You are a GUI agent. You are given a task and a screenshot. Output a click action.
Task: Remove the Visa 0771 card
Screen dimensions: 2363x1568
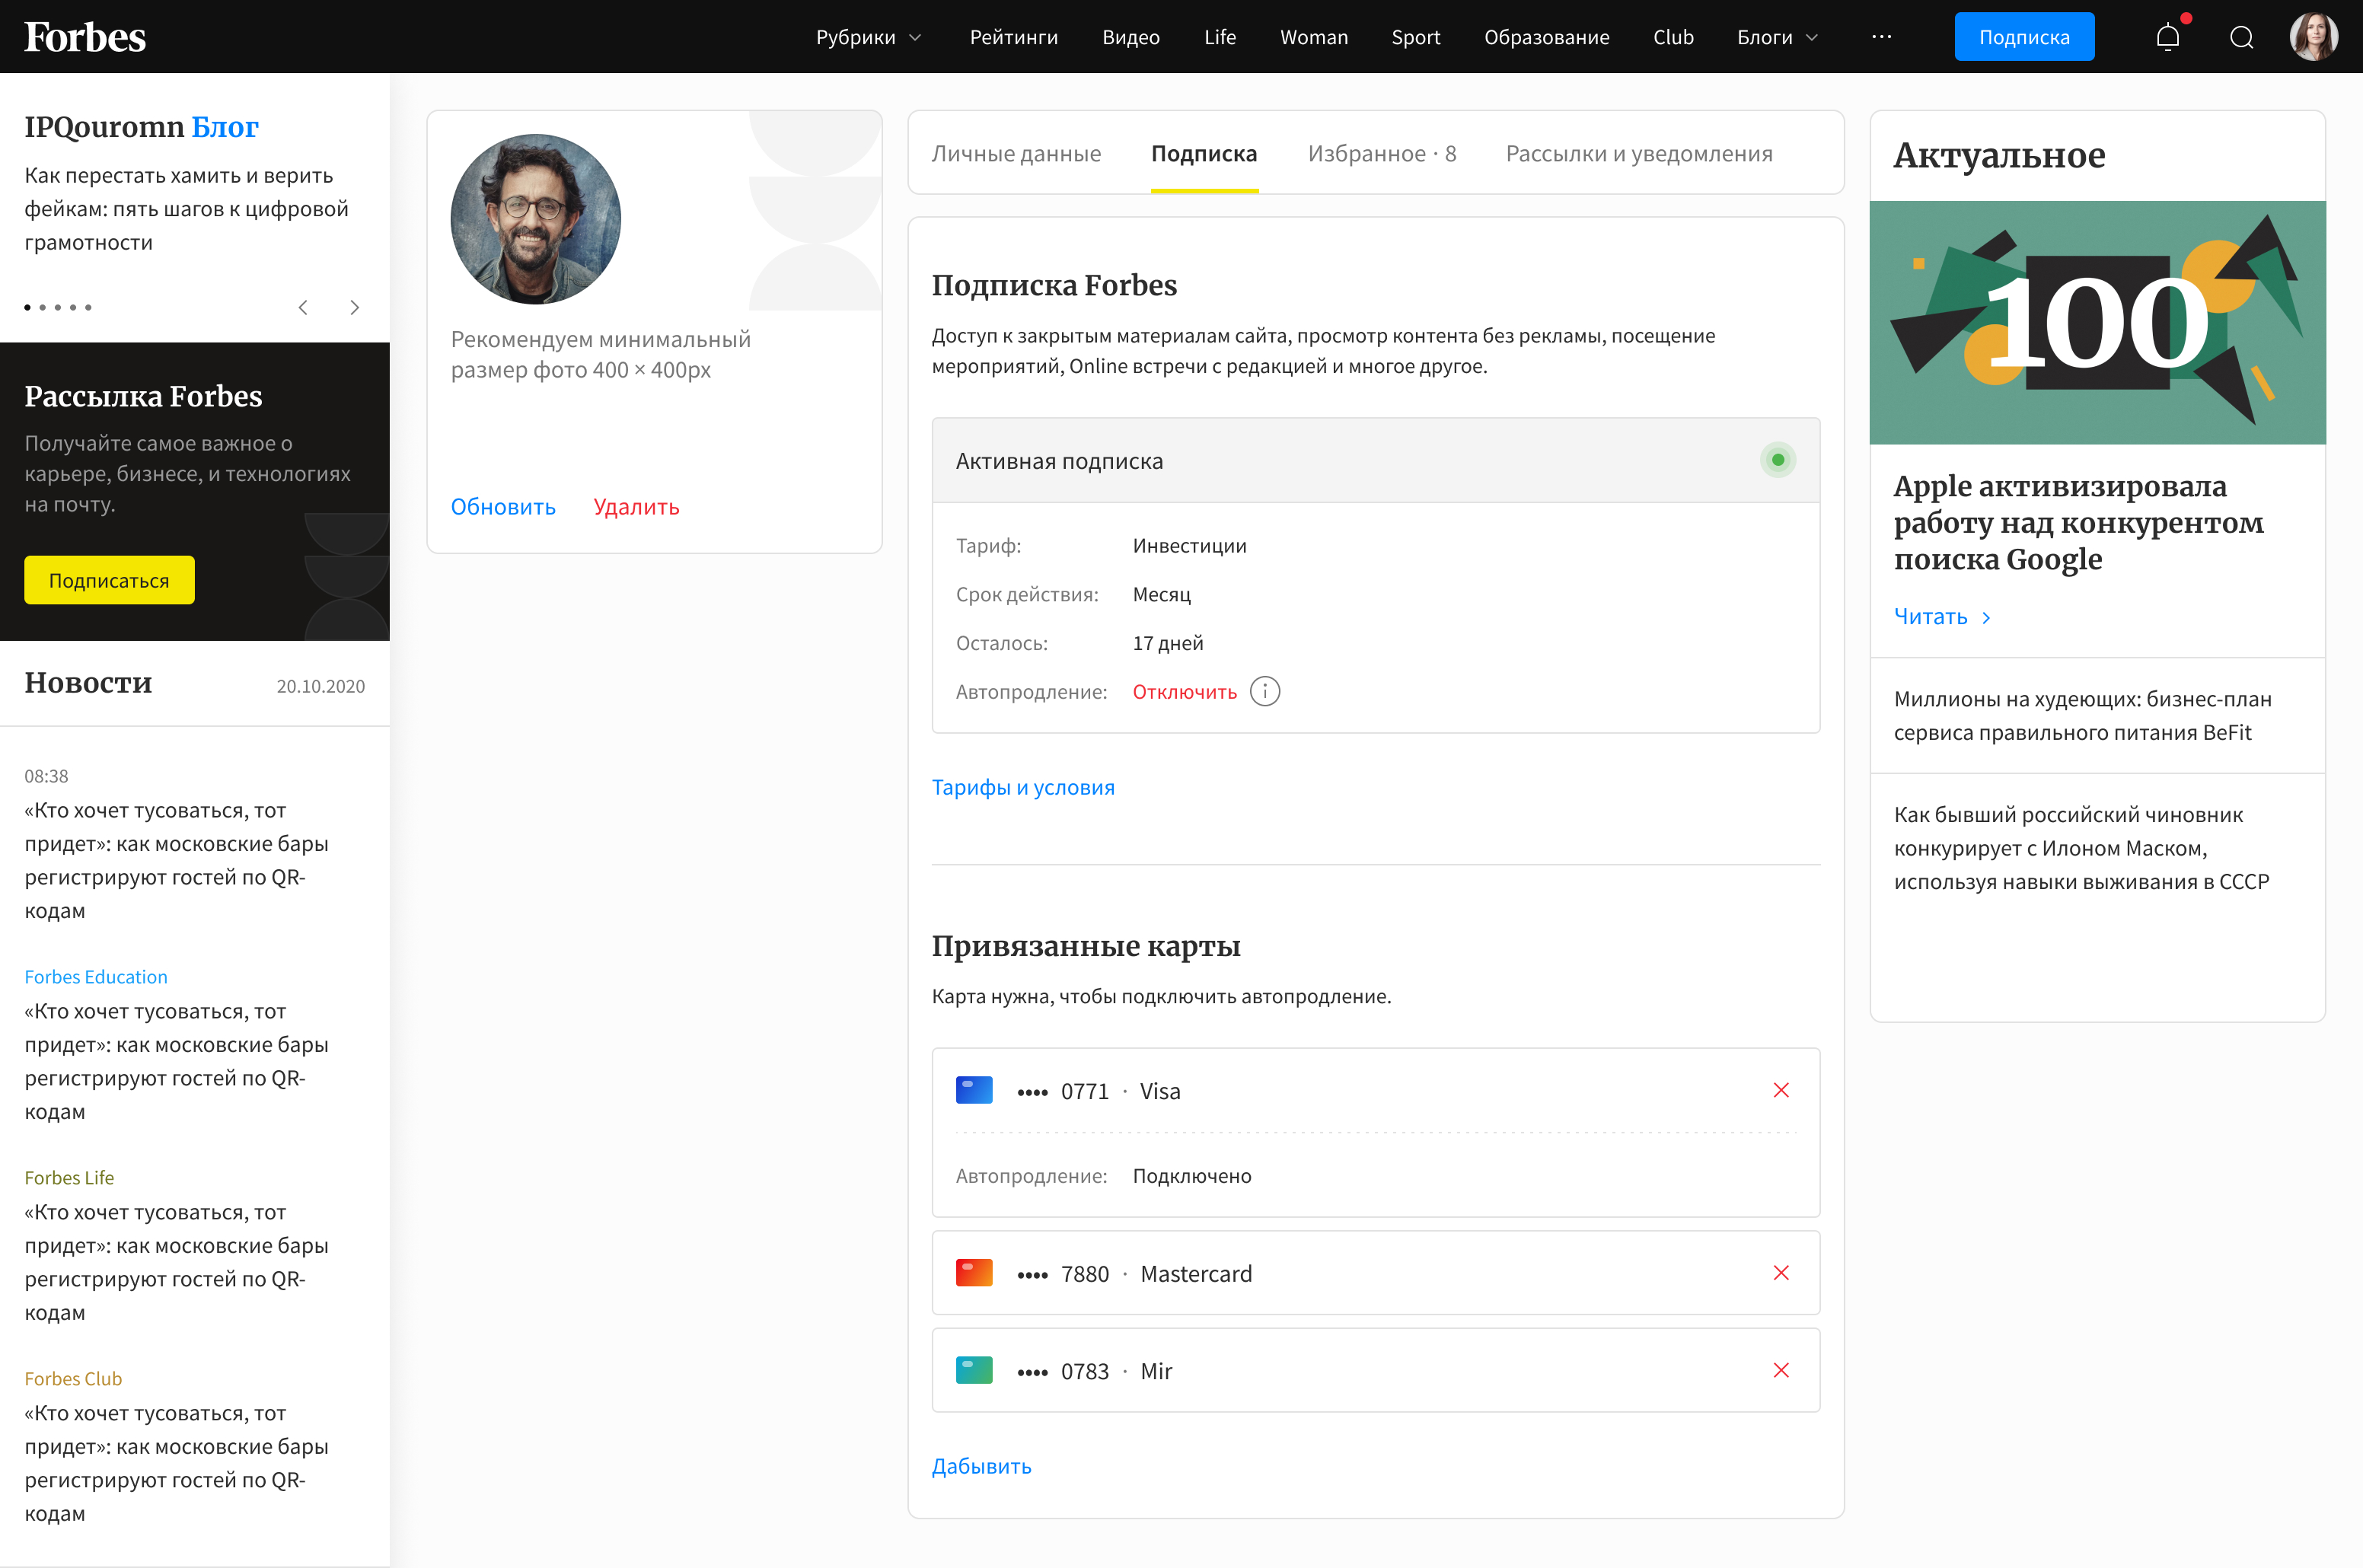coord(1780,1090)
